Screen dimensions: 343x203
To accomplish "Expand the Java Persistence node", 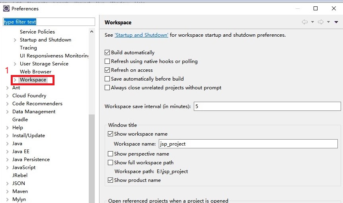I will (x=8, y=160).
